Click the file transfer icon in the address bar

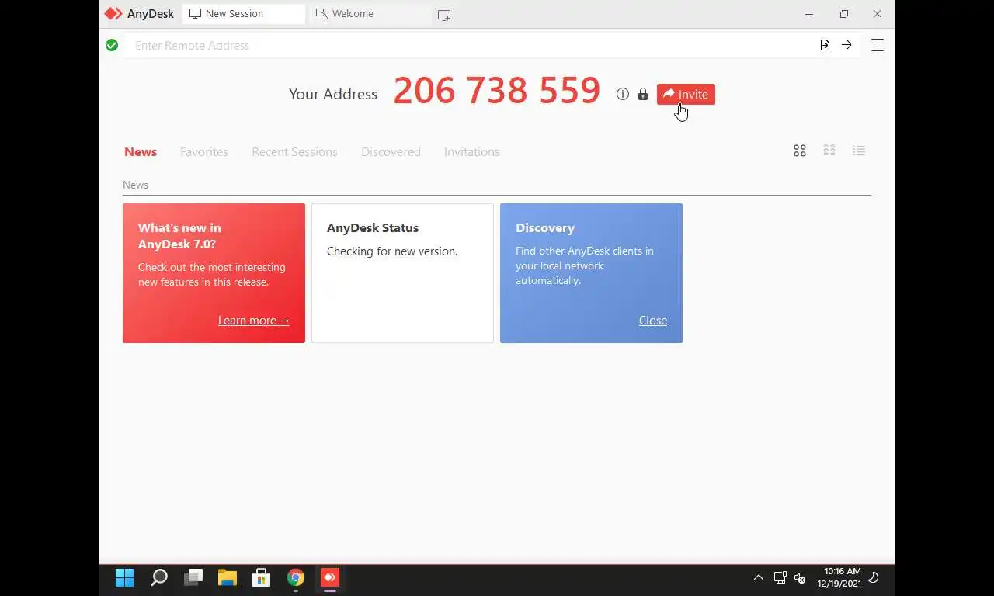click(825, 45)
